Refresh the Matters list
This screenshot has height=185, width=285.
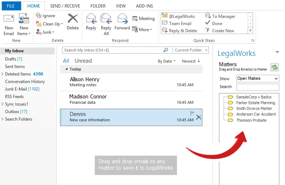pyautogui.click(x=275, y=67)
